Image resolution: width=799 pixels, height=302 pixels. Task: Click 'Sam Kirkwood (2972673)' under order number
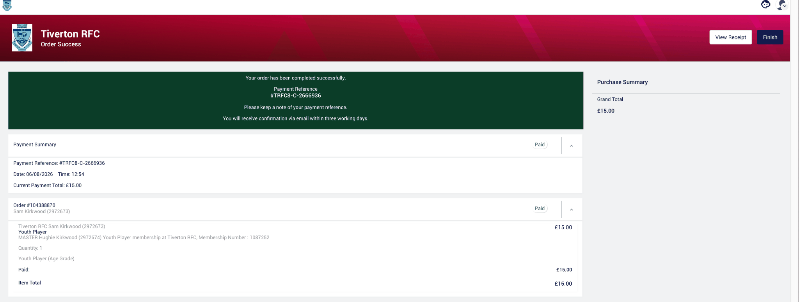click(x=42, y=212)
